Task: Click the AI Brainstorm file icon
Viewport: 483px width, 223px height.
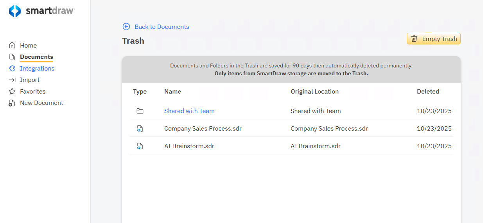Action: 140,146
